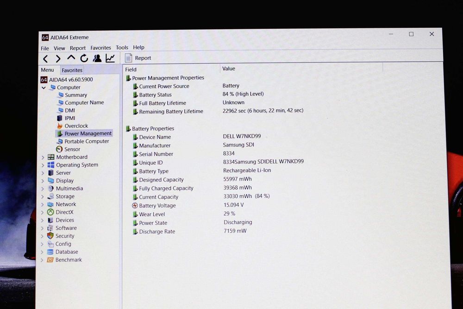463x309 pixels.
Task: Click the Battery Voltage lightning icon
Action: (x=135, y=205)
